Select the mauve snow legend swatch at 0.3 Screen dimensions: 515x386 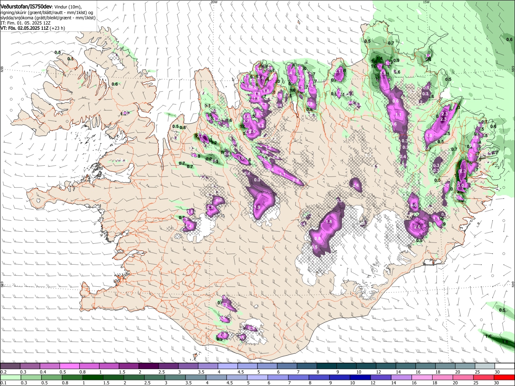(29, 366)
